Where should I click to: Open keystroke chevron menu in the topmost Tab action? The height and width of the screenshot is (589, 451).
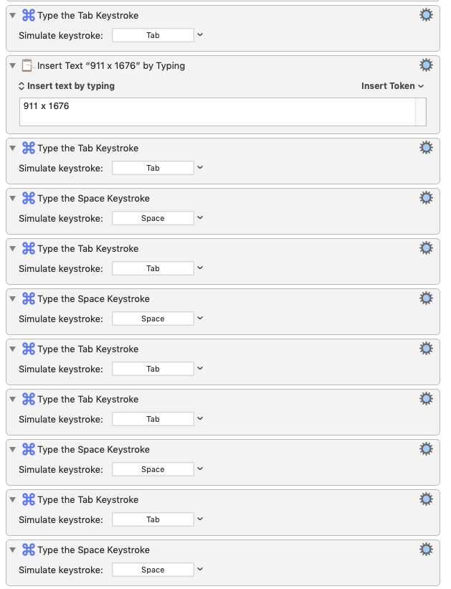click(x=200, y=35)
